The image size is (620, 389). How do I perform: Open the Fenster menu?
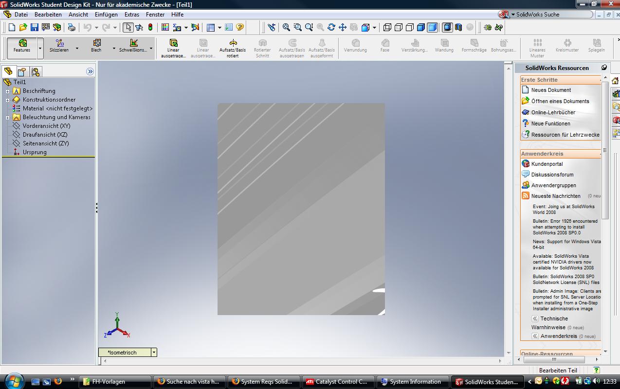point(155,15)
